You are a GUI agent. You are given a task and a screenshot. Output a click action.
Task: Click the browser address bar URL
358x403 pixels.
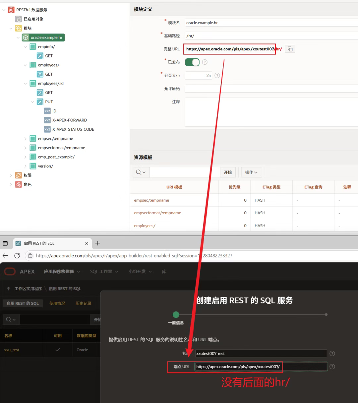pyautogui.click(x=134, y=255)
